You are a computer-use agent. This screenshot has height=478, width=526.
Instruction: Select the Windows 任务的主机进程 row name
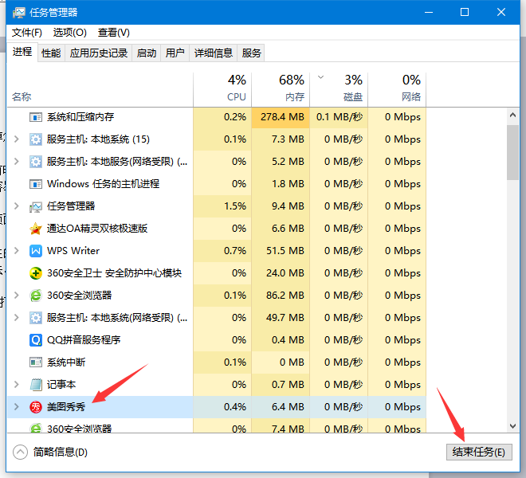[x=104, y=184]
